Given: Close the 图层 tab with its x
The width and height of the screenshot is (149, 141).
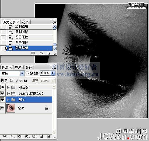Looking at the screenshot, I should [11, 68].
